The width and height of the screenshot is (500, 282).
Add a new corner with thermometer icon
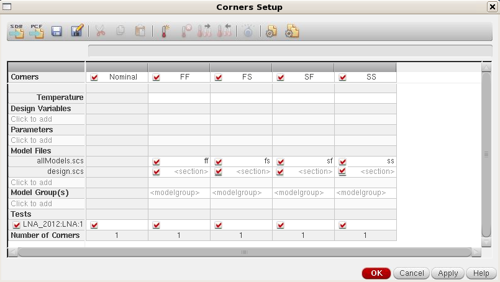pos(165,31)
